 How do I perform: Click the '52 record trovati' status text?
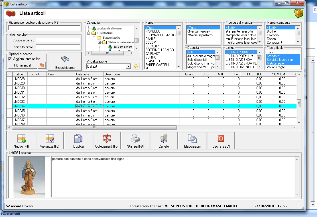click(x=19, y=206)
